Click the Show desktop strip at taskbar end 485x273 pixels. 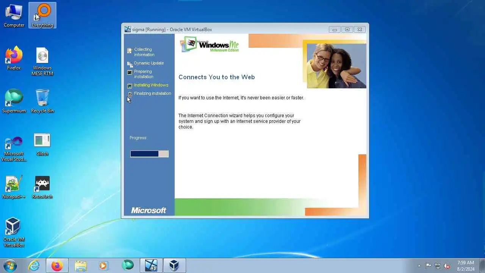(482, 266)
